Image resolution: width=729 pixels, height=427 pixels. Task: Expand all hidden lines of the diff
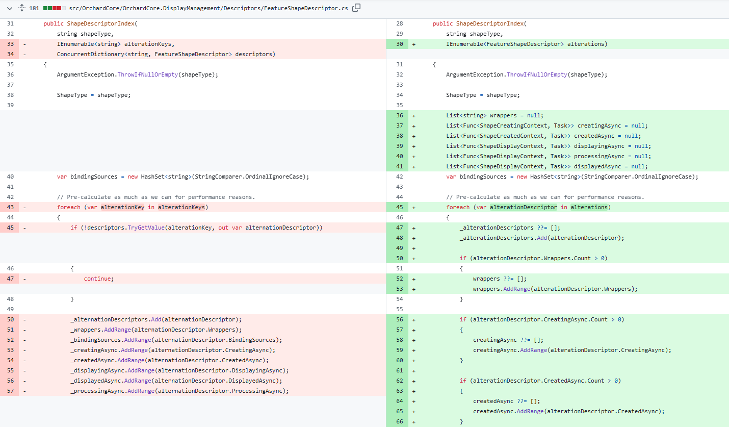22,8
